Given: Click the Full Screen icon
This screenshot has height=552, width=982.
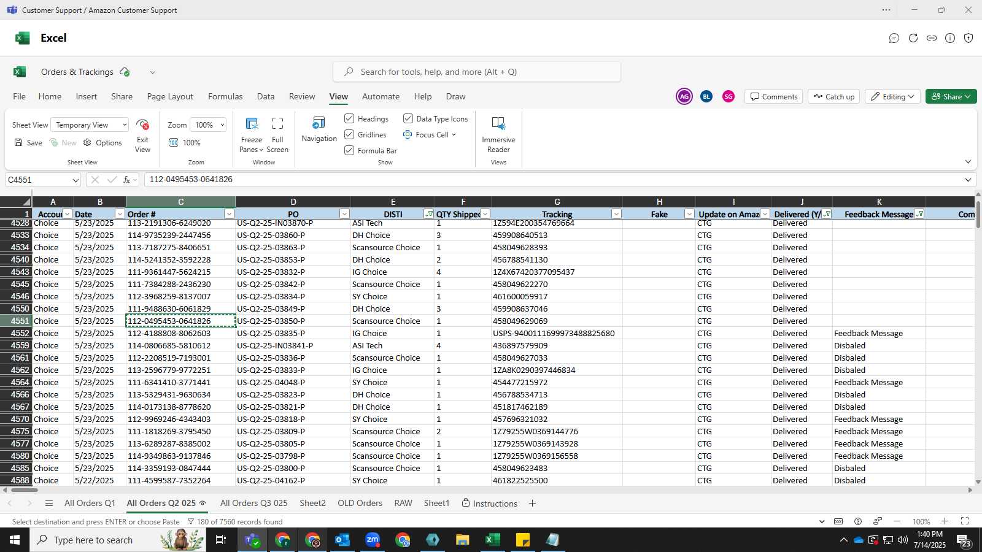Looking at the screenshot, I should (x=277, y=123).
